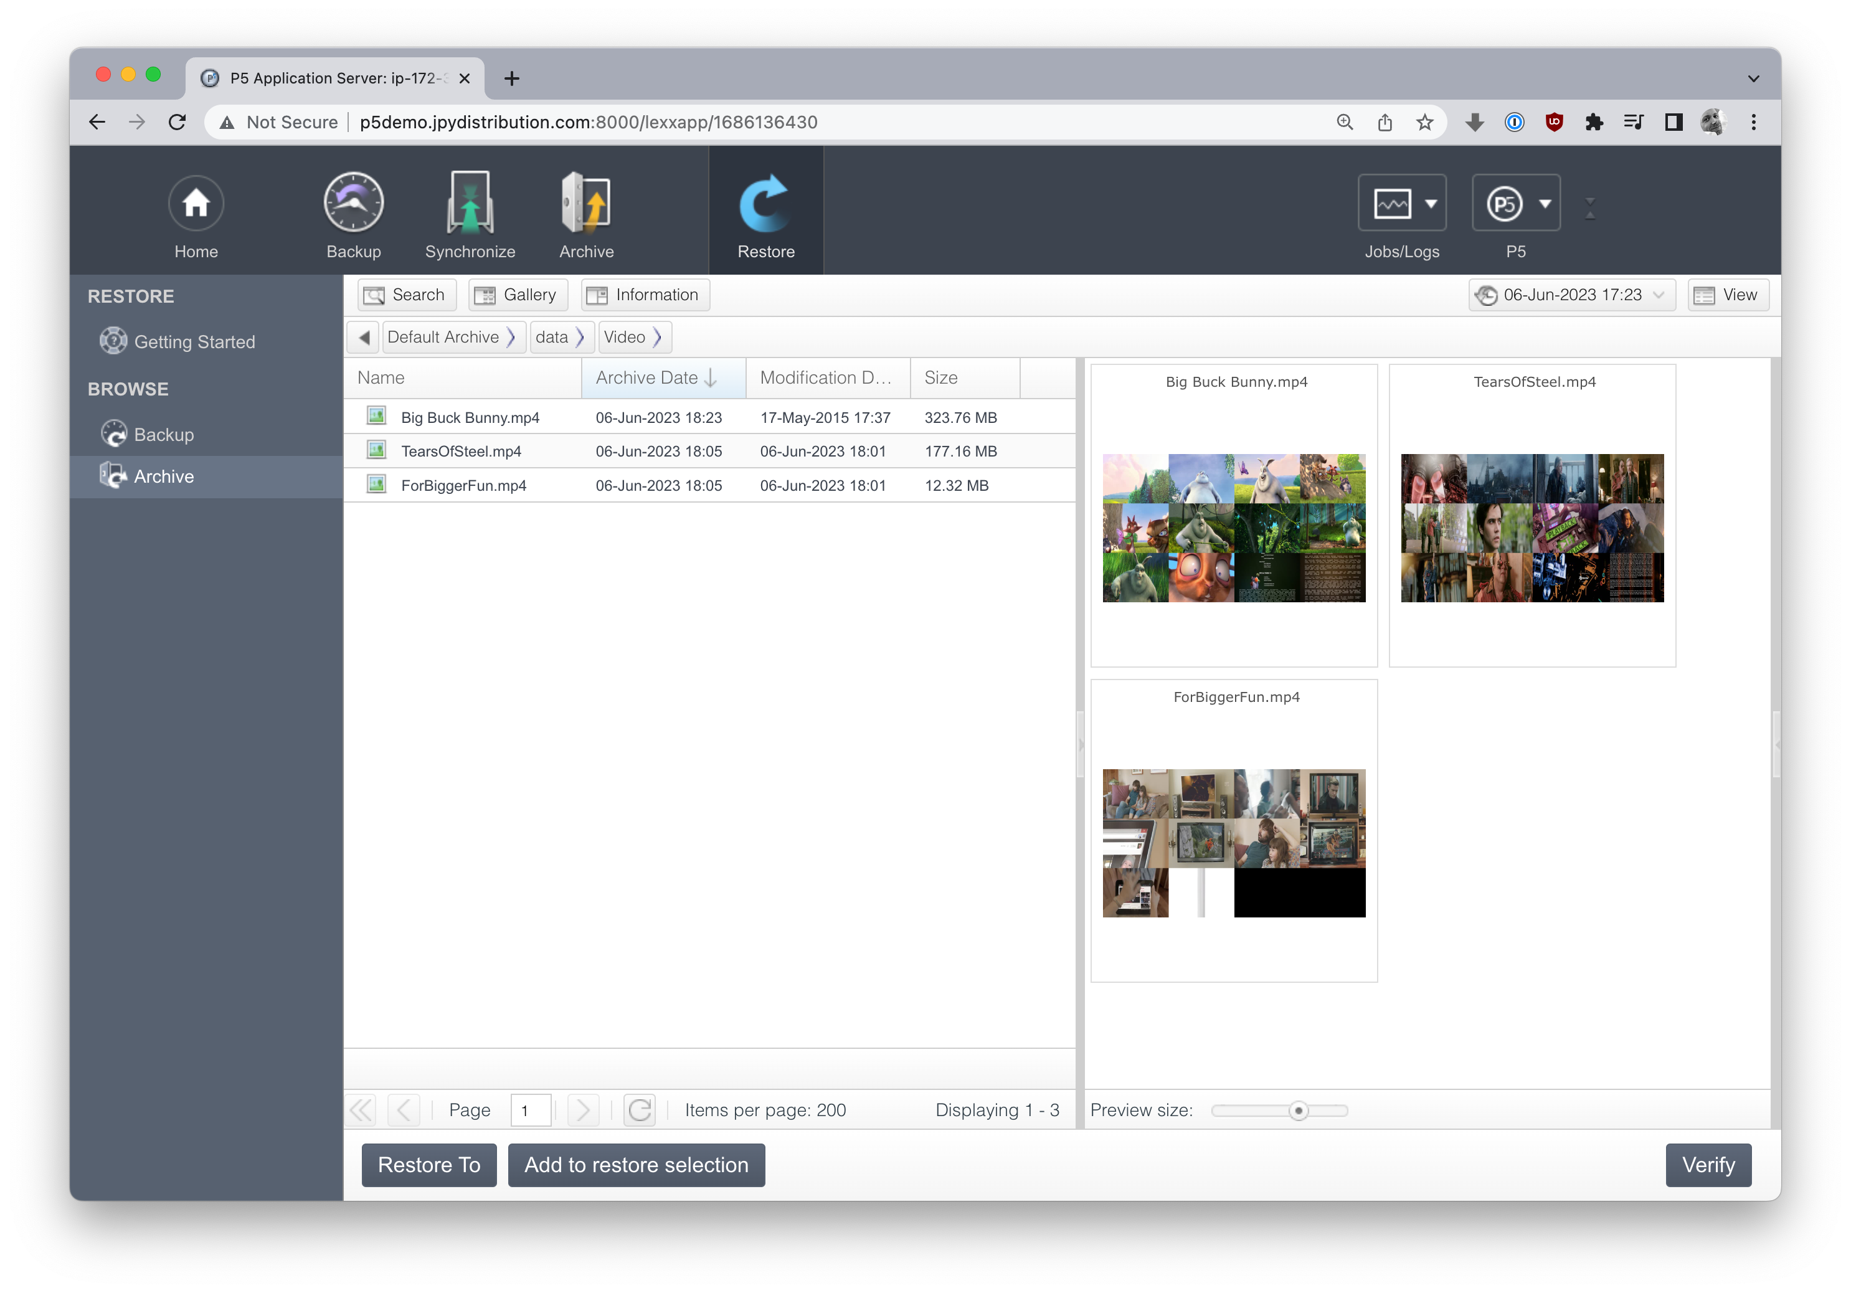Image resolution: width=1851 pixels, height=1293 pixels.
Task: Refresh the file list
Action: (x=639, y=1110)
